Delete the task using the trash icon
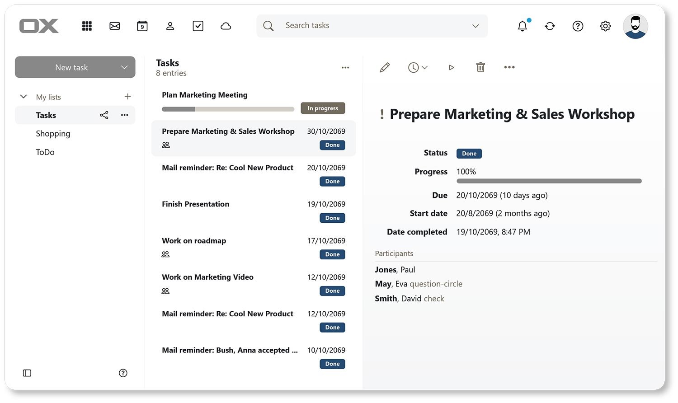Image resolution: width=678 pixels, height=403 pixels. tap(480, 67)
